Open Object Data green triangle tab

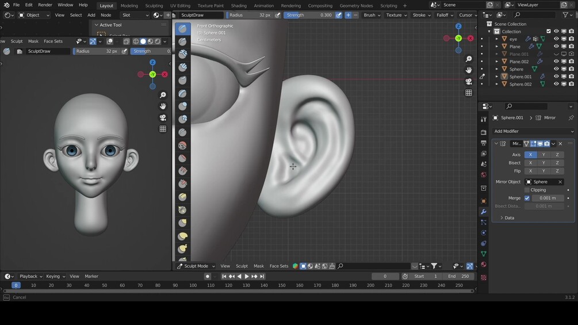(x=484, y=254)
